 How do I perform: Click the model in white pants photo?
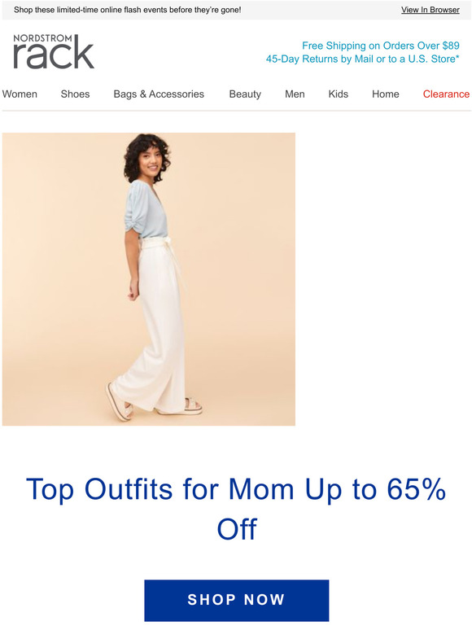149,279
